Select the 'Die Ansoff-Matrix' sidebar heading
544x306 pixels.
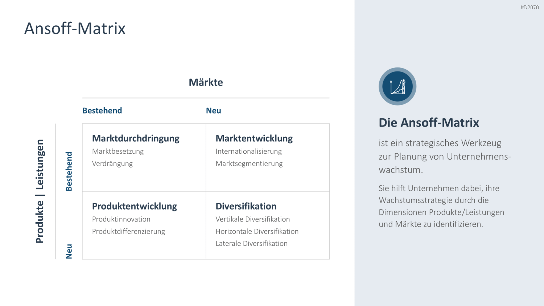click(429, 123)
